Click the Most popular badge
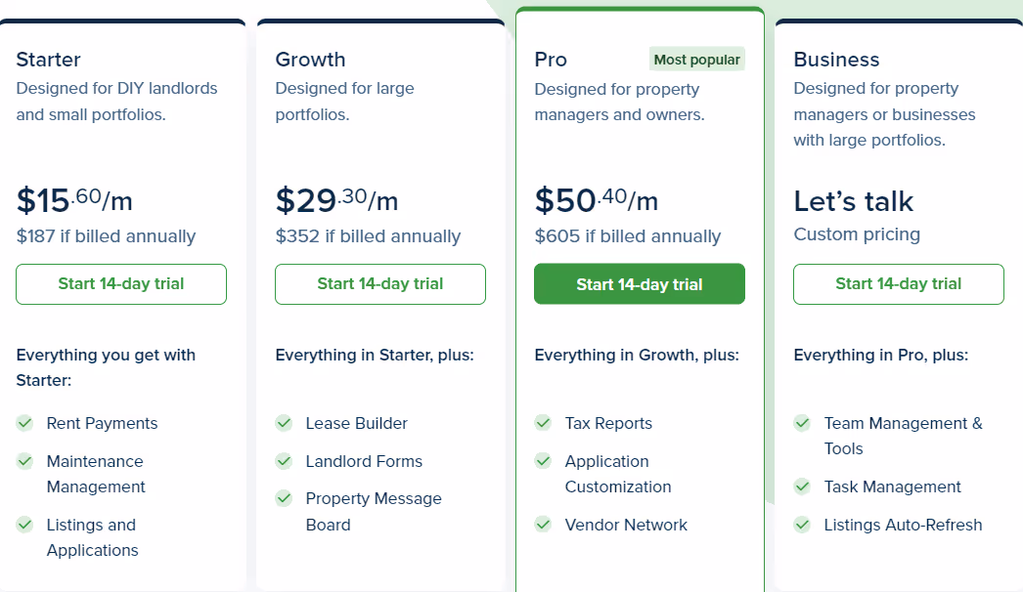1023x592 pixels. 696,60
